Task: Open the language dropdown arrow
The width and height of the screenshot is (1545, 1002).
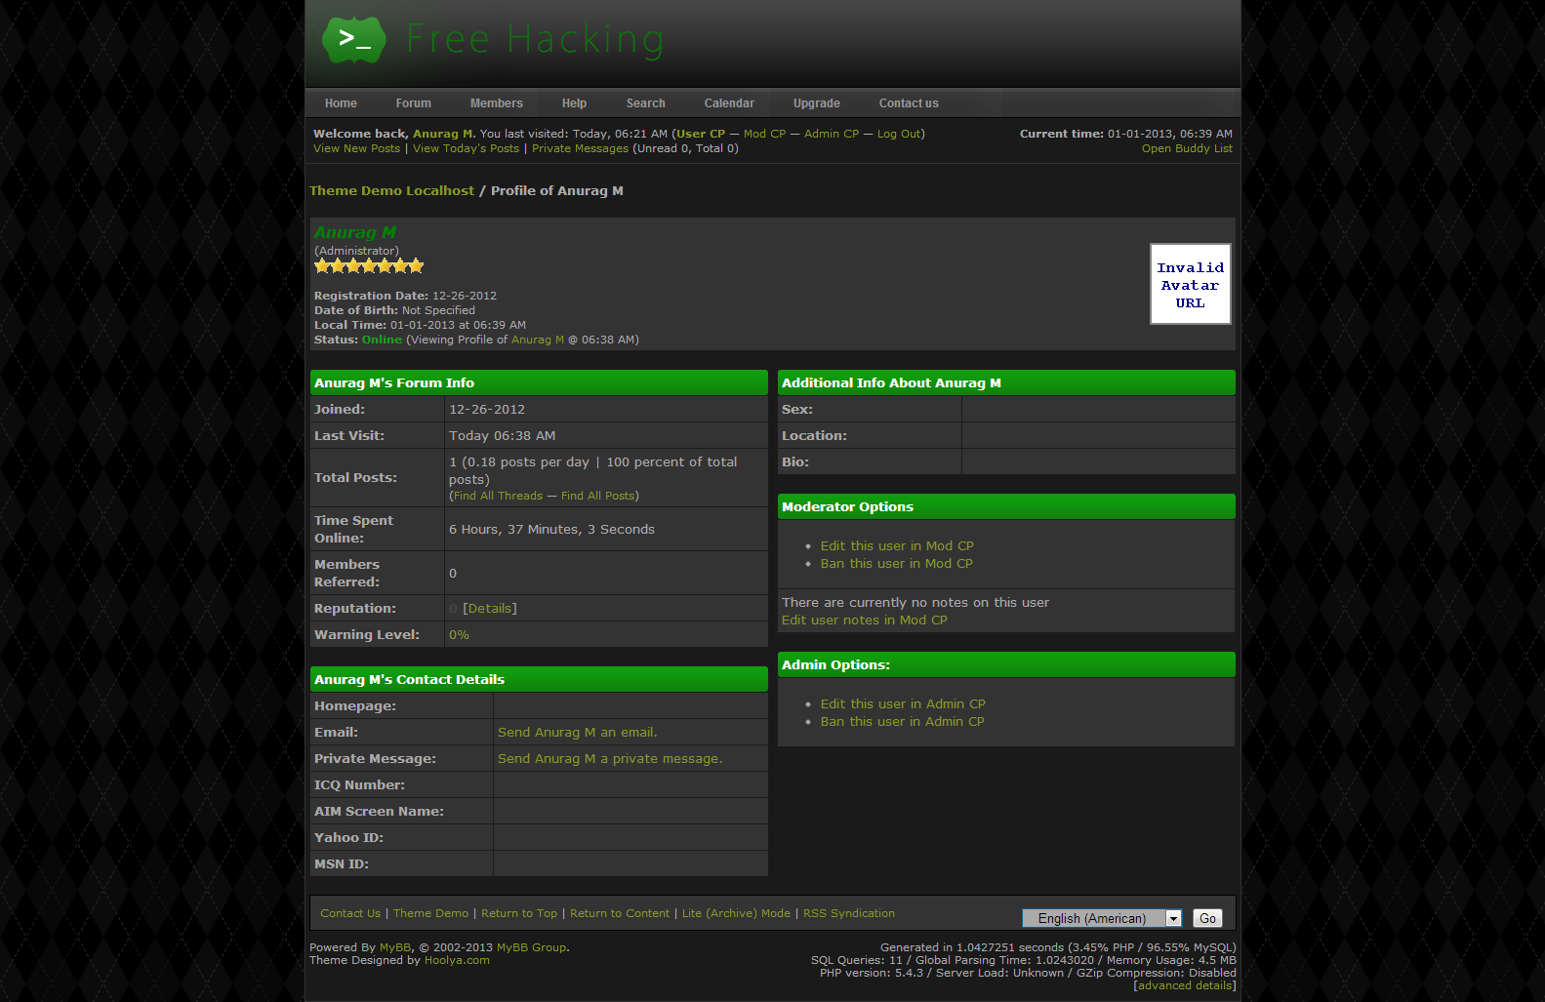Action: click(x=1174, y=919)
